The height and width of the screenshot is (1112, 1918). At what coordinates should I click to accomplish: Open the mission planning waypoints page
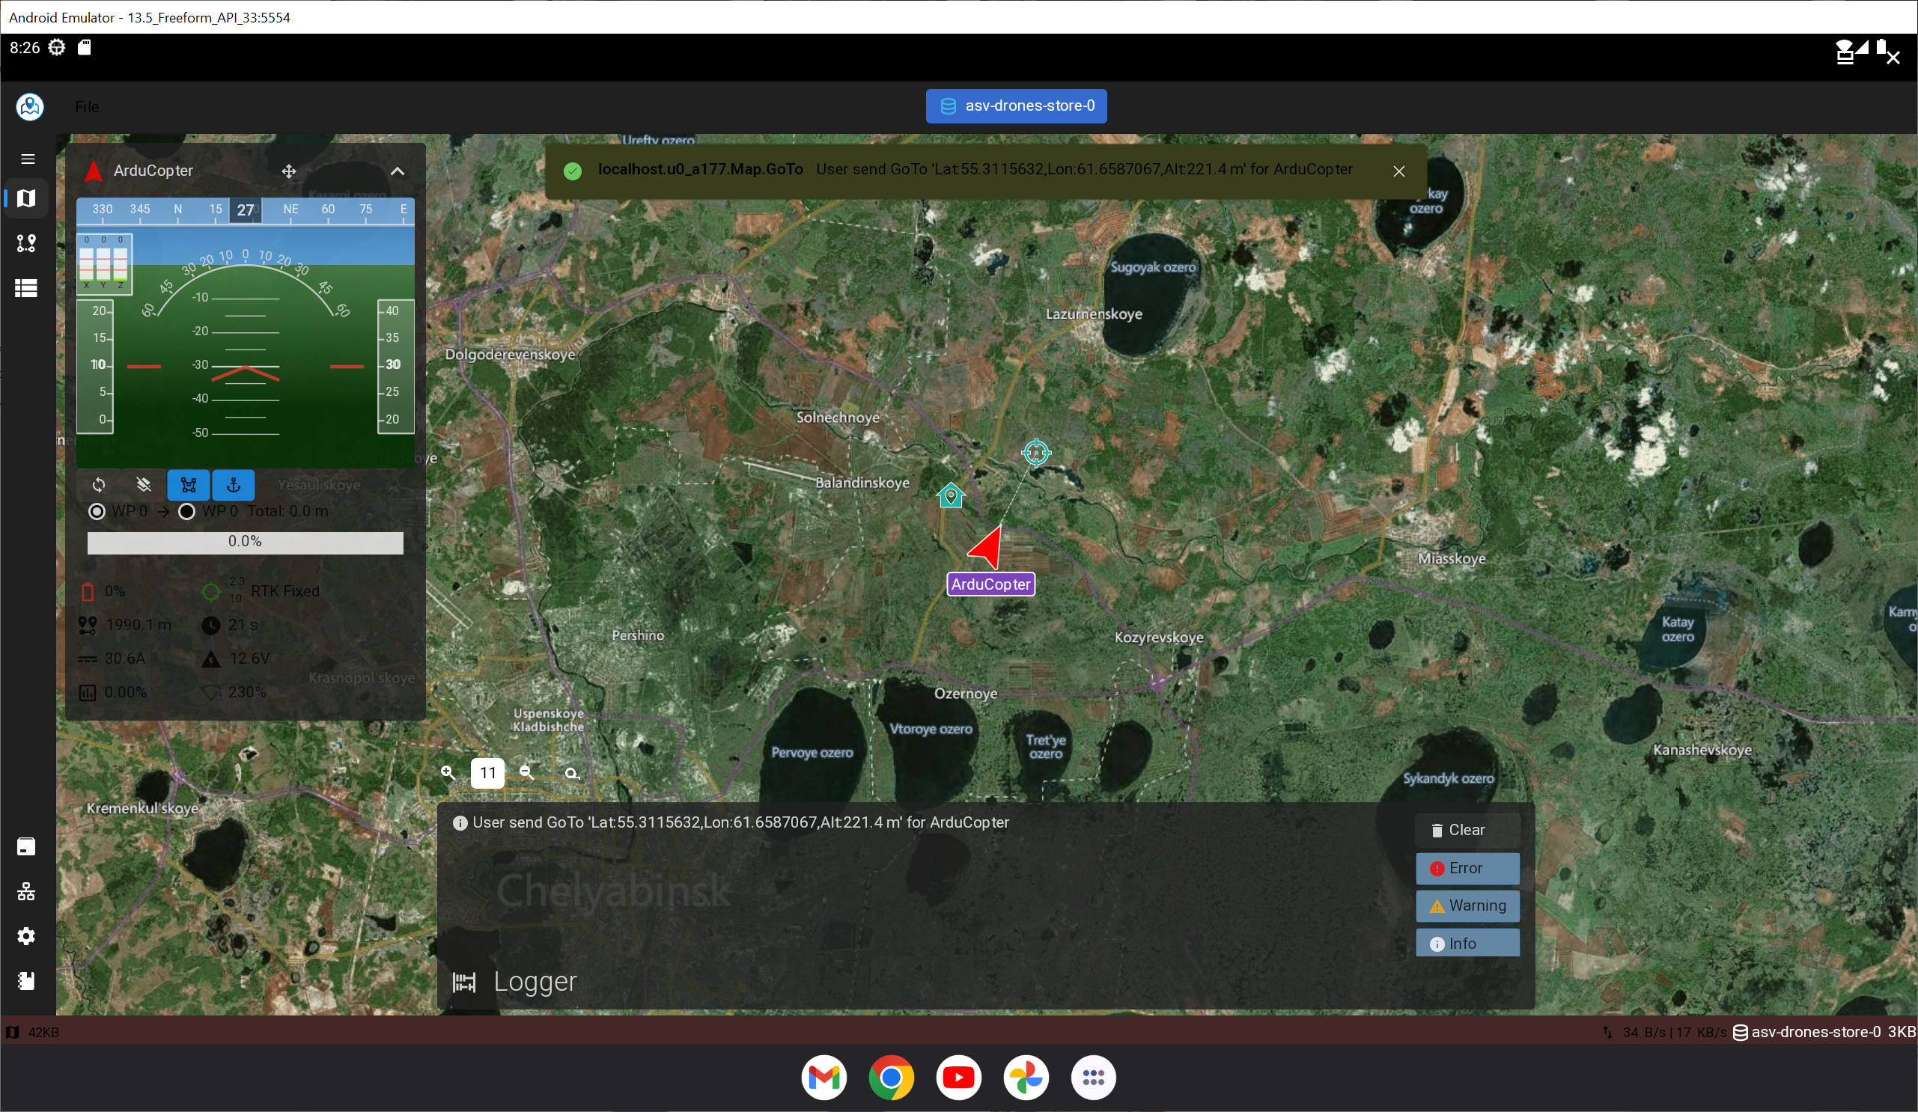point(27,243)
